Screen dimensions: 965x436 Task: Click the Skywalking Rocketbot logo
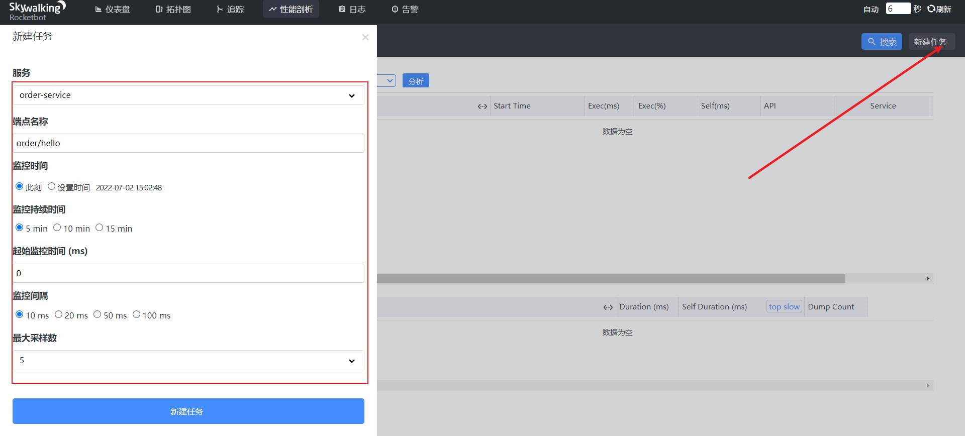(38, 12)
